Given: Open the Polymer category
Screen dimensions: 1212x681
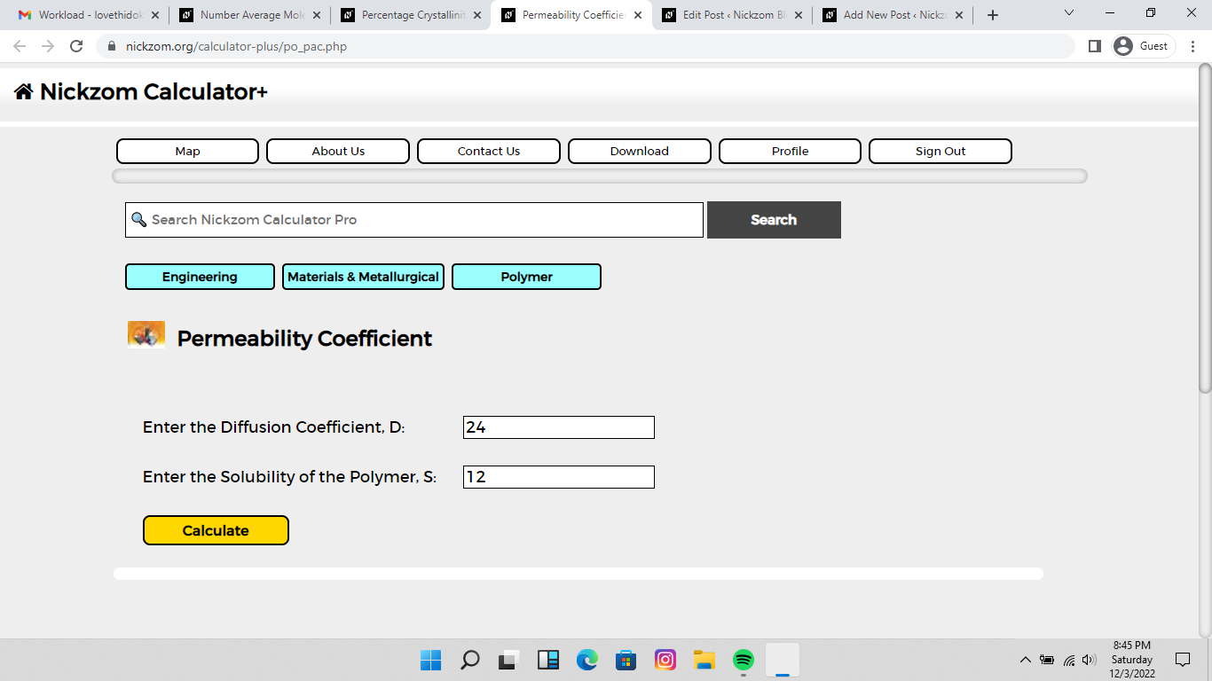Looking at the screenshot, I should [x=526, y=277].
